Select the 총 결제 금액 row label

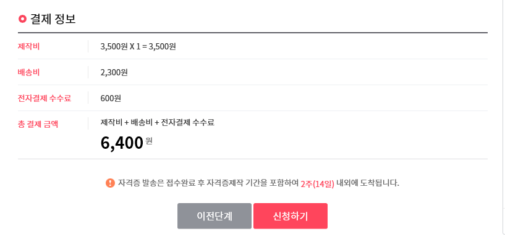click(38, 124)
